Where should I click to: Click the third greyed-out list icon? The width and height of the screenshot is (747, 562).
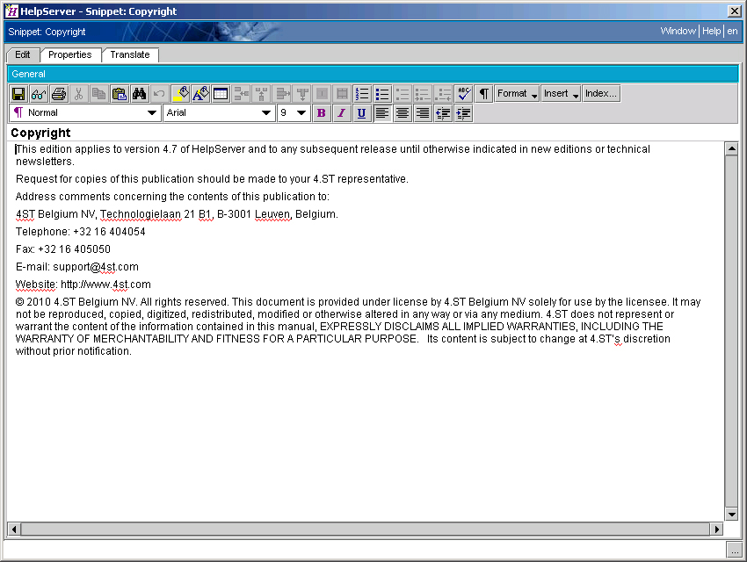(x=443, y=94)
